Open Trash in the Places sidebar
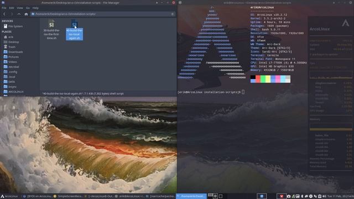 tap(10, 47)
